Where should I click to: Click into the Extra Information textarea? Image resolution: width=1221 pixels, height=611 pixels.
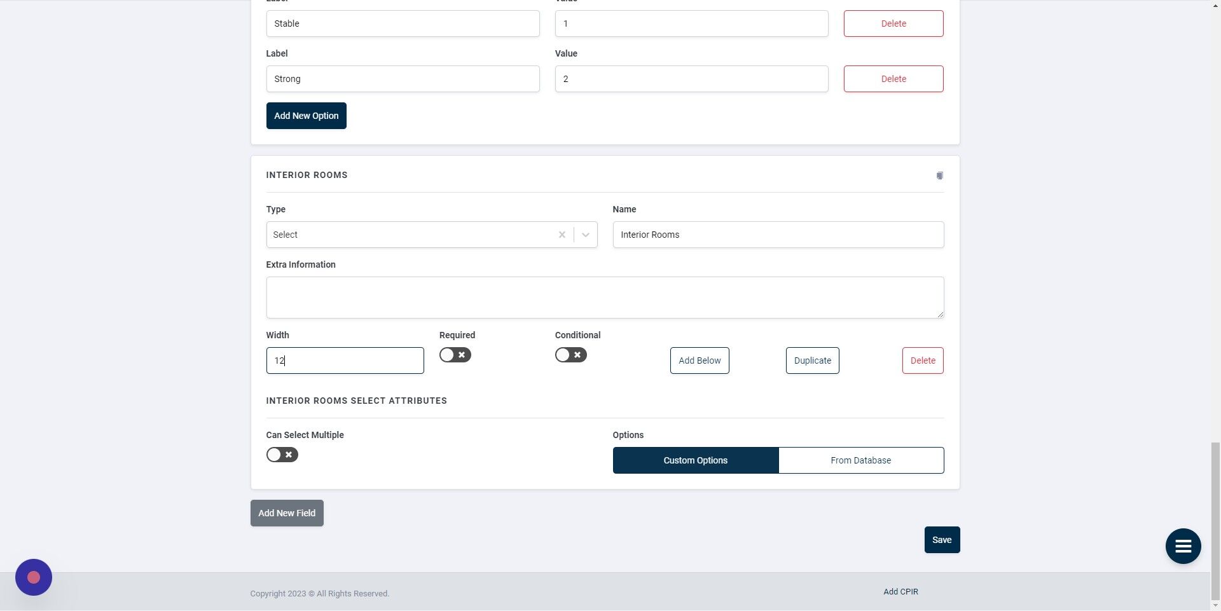605,298
